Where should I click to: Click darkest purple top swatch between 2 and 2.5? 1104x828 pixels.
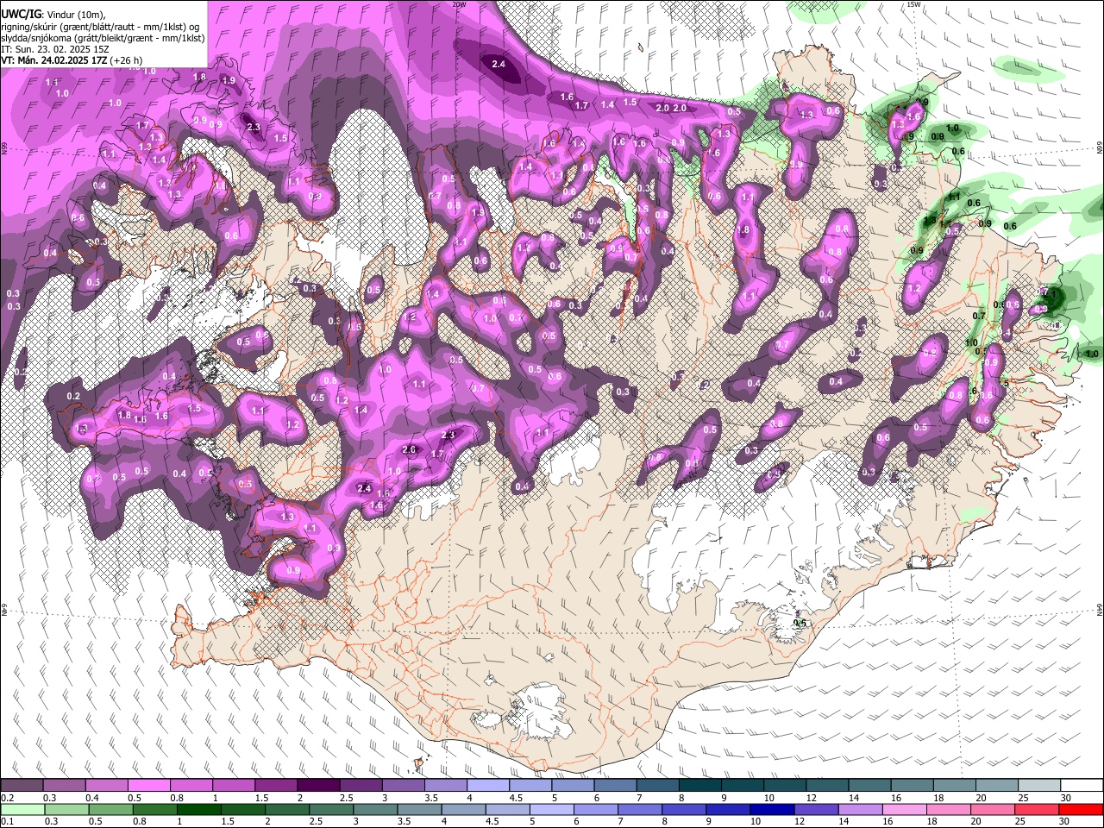pyautogui.click(x=318, y=786)
